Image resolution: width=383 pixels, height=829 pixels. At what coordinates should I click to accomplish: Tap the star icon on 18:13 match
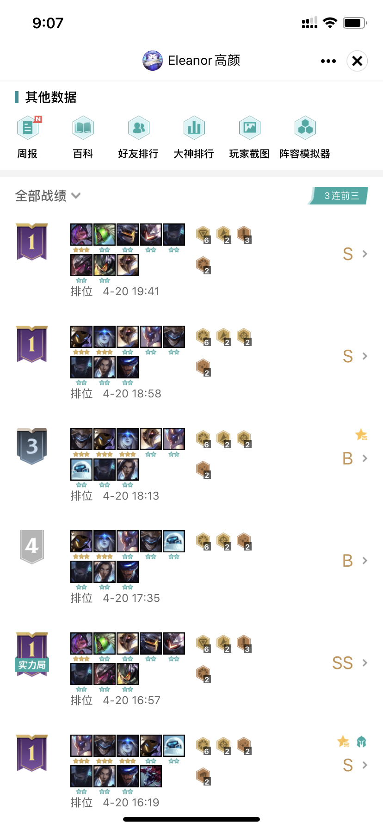361,435
